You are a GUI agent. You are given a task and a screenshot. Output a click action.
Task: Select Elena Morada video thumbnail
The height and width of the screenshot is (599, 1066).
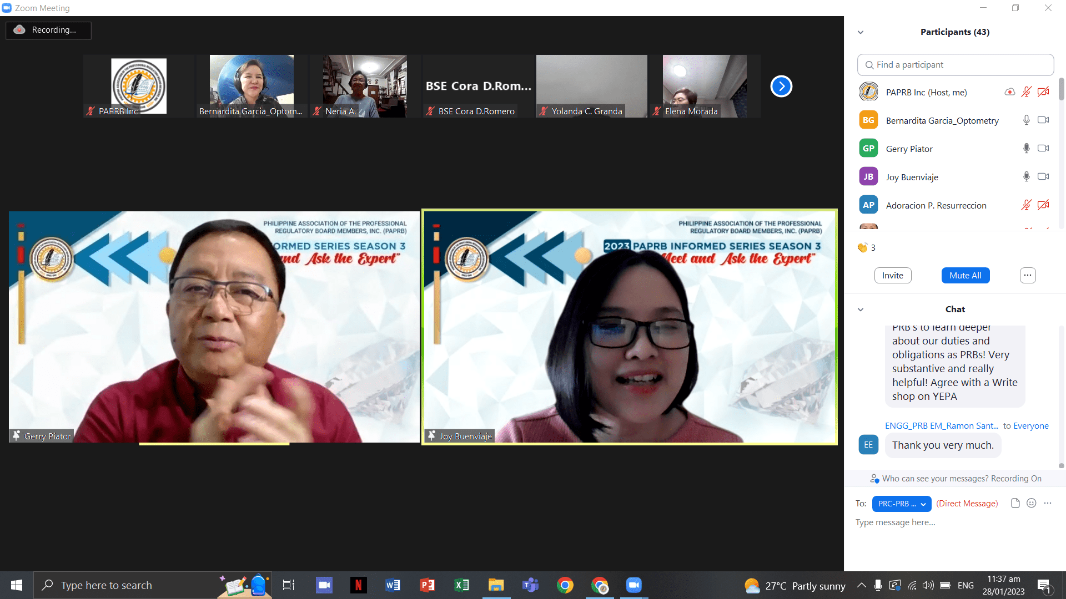pyautogui.click(x=705, y=86)
